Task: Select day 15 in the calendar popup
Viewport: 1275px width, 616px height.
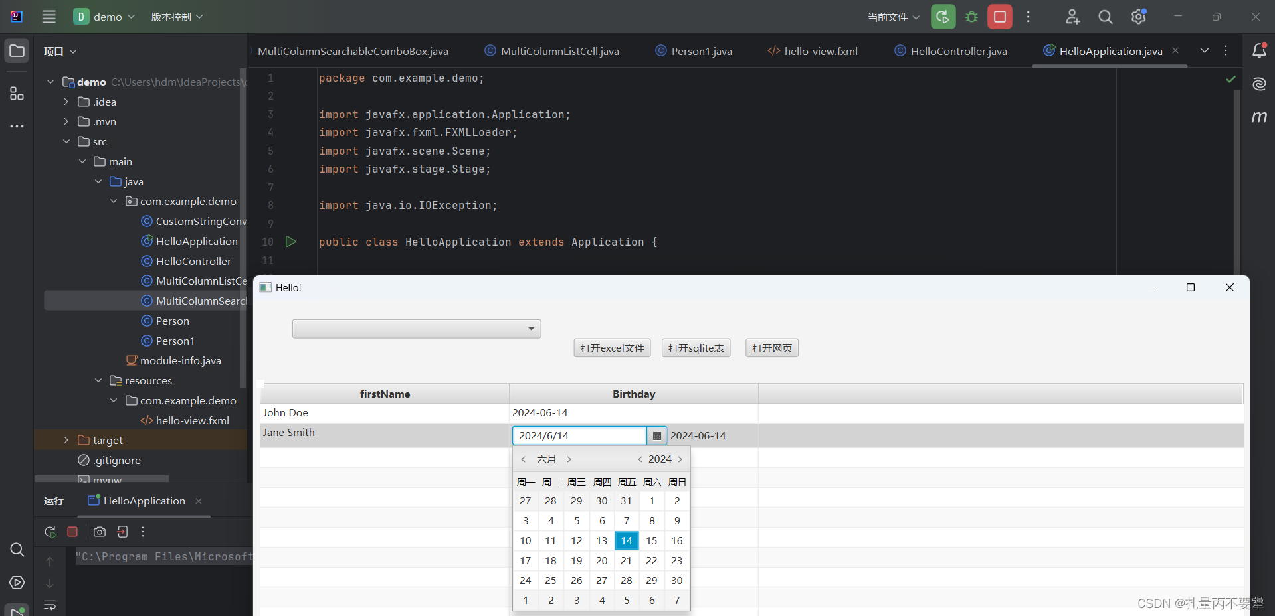Action: point(652,540)
